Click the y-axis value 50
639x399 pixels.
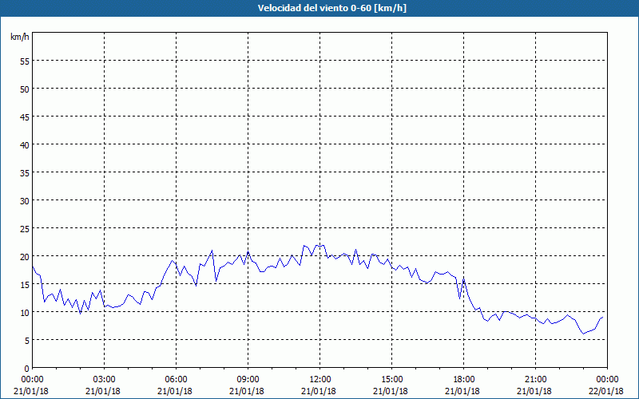pos(25,89)
